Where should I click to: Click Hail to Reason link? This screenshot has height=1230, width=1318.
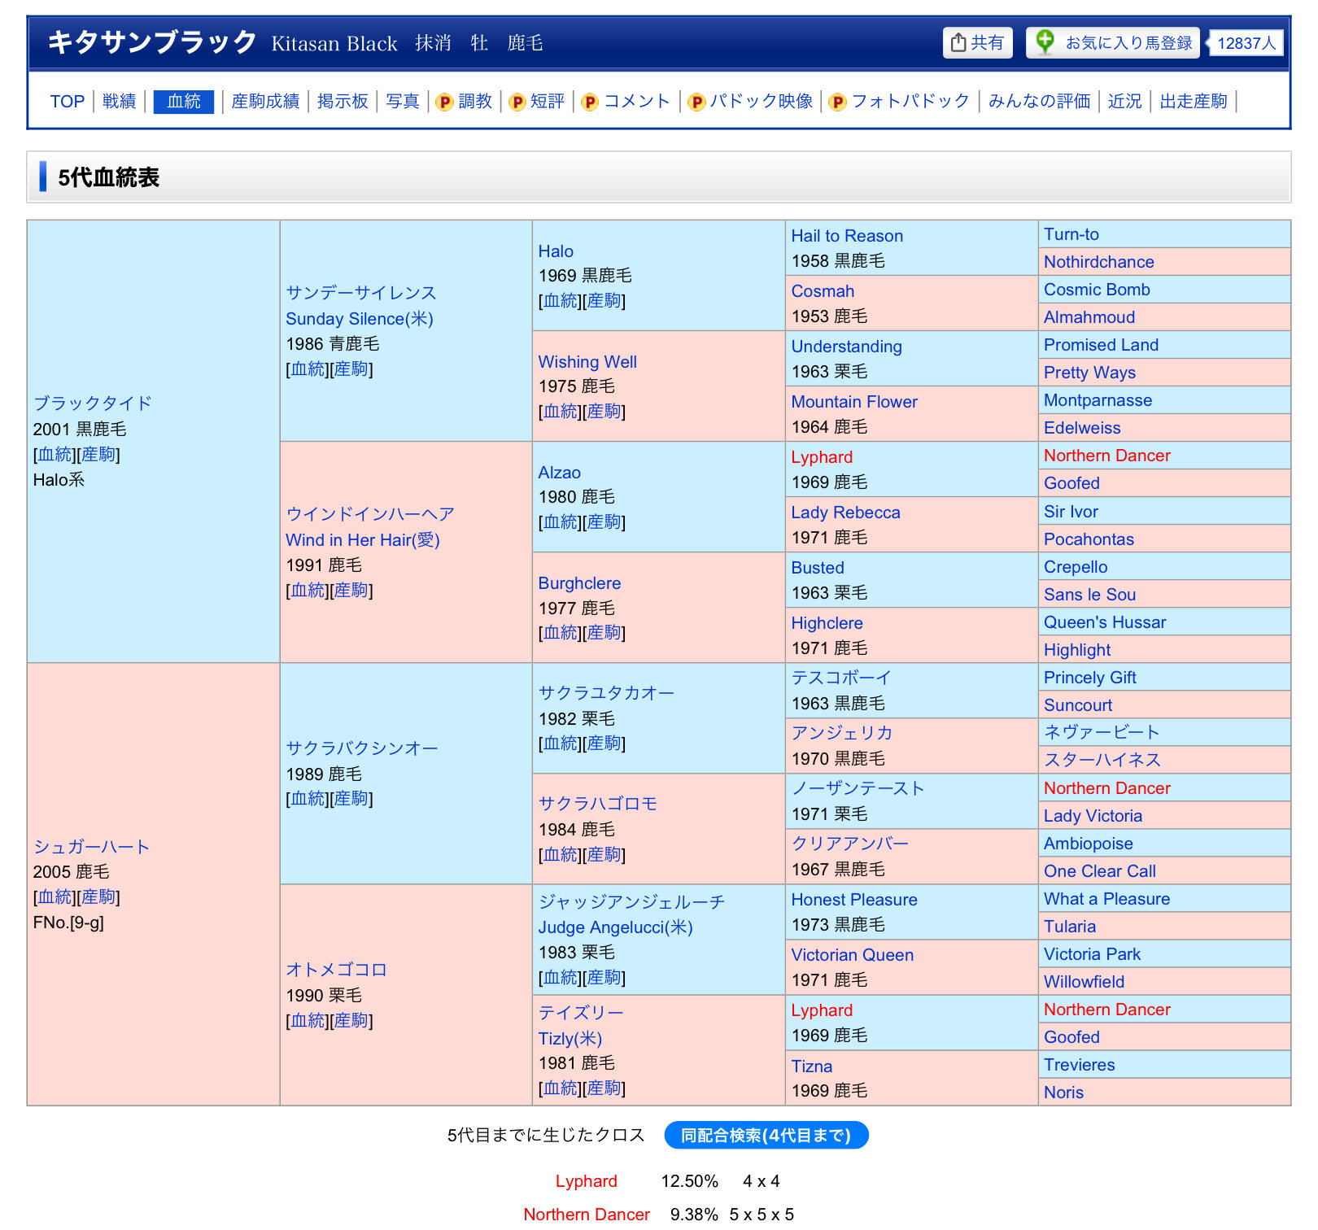coord(847,236)
